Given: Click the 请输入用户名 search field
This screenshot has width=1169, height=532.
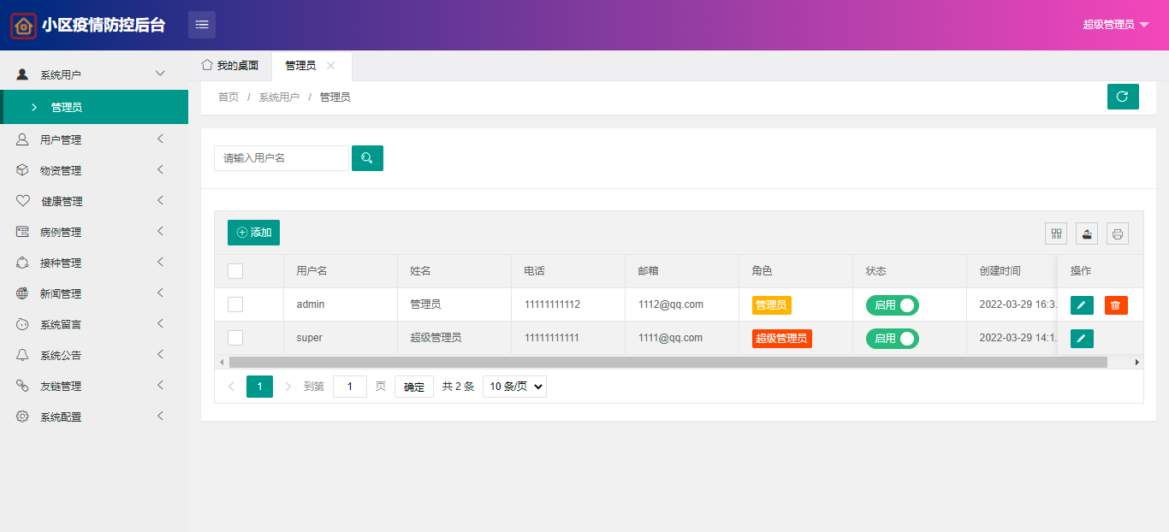Looking at the screenshot, I should click(282, 158).
